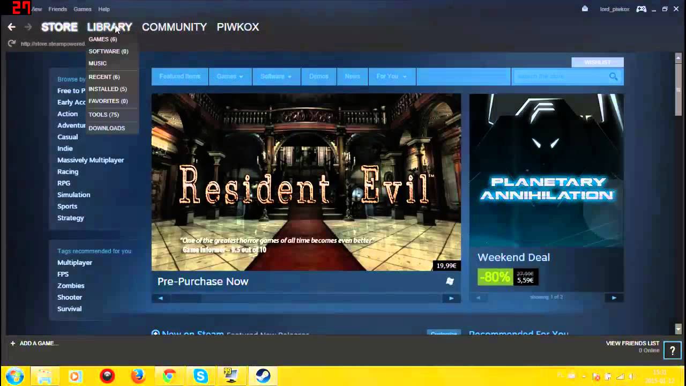This screenshot has height=386, width=686.
Task: Show next item in Pre-Purchase Now carousel
Action: pyautogui.click(x=451, y=298)
